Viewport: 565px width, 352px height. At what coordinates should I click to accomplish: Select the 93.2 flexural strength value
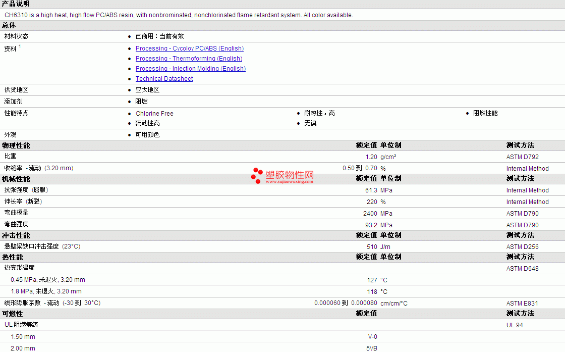371,225
